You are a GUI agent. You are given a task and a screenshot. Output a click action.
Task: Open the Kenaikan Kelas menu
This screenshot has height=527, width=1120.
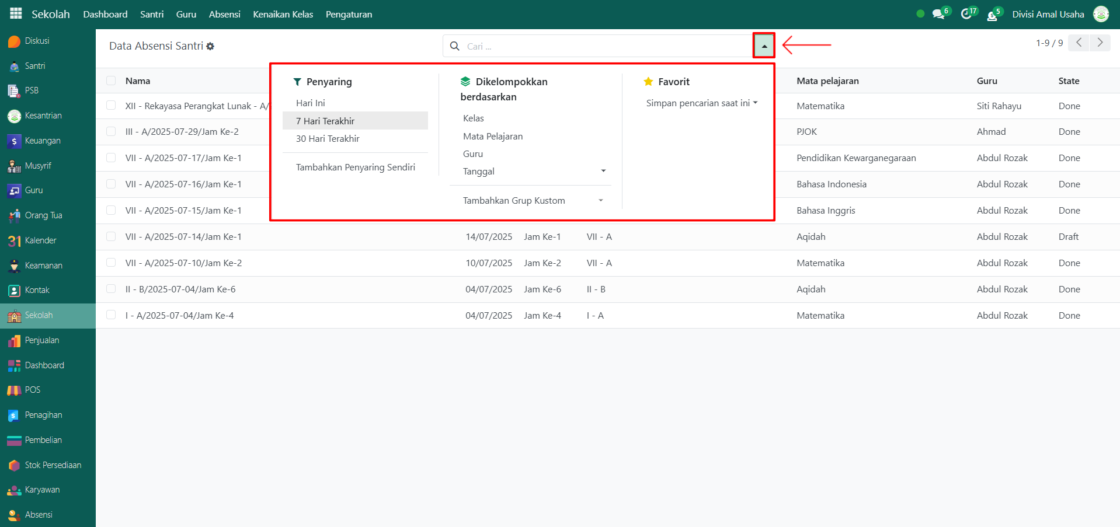coord(283,14)
